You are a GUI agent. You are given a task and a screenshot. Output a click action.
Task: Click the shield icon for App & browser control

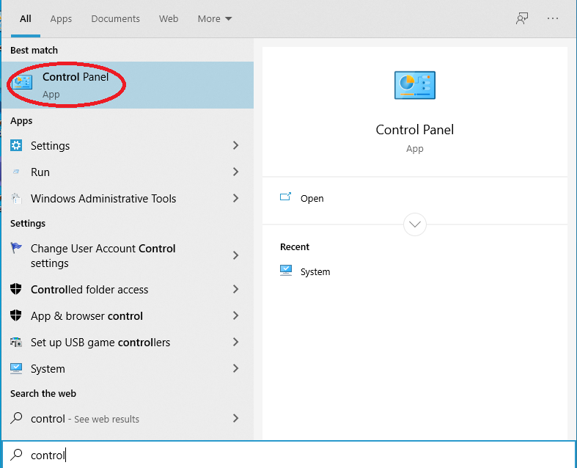pyautogui.click(x=16, y=315)
